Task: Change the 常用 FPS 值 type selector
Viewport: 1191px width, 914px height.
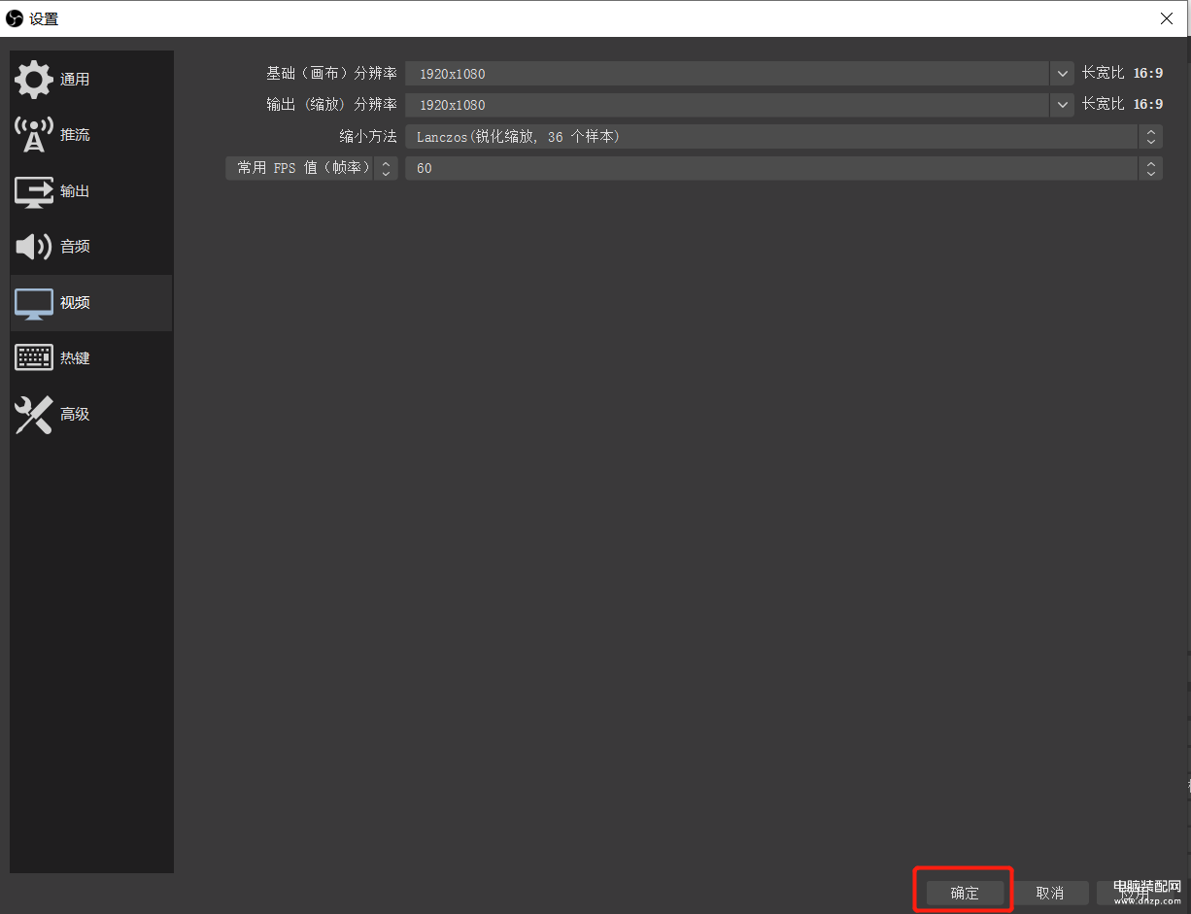Action: [312, 168]
